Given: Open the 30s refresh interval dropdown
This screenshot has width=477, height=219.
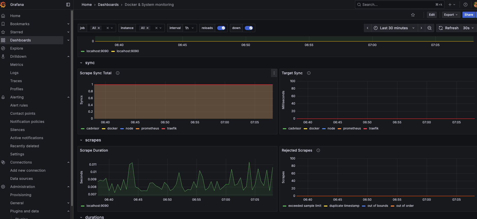Looking at the screenshot, I should [468, 28].
